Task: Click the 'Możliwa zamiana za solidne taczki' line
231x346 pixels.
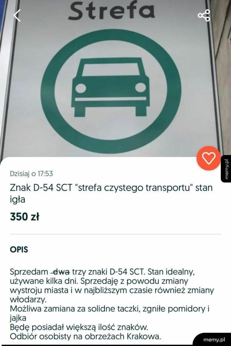Action: (75, 309)
